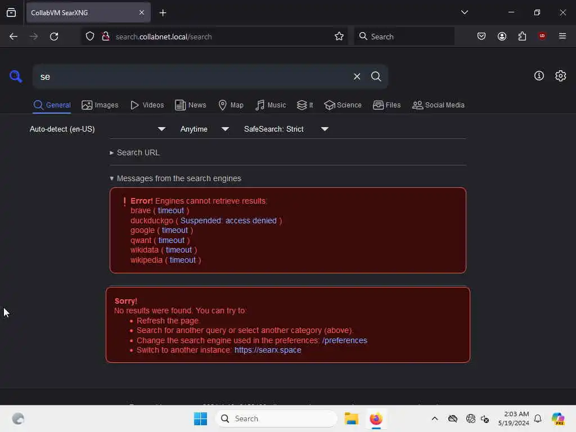Open the Firefox View icon
576x432 pixels.
[11, 13]
